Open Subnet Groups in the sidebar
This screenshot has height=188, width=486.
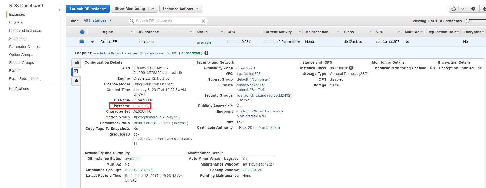click(x=21, y=63)
